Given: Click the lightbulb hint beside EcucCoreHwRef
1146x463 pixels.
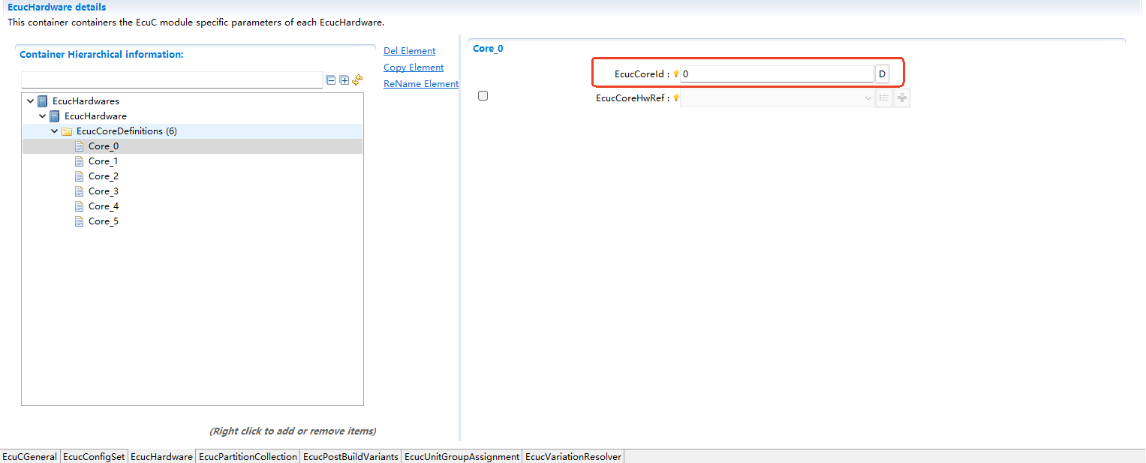Looking at the screenshot, I should click(x=675, y=98).
